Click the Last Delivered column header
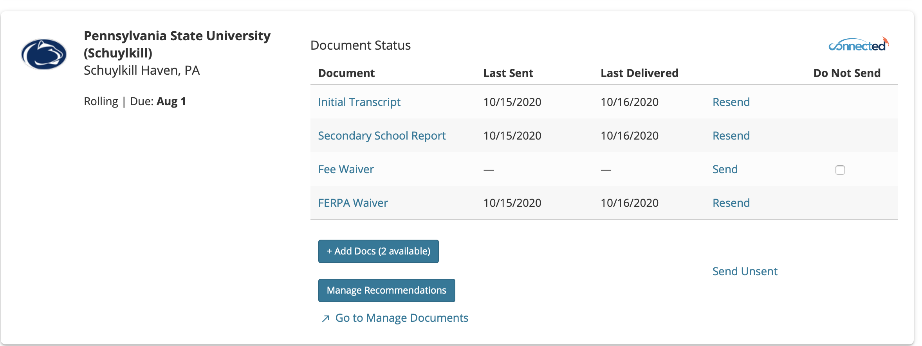Screen dimensions: 922x346 click(x=639, y=73)
